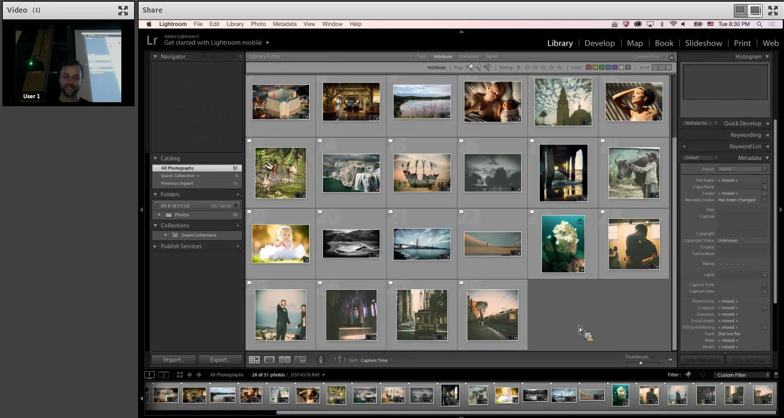Screen dimensions: 784x418
Task: Click the Export button
Action: click(220, 360)
